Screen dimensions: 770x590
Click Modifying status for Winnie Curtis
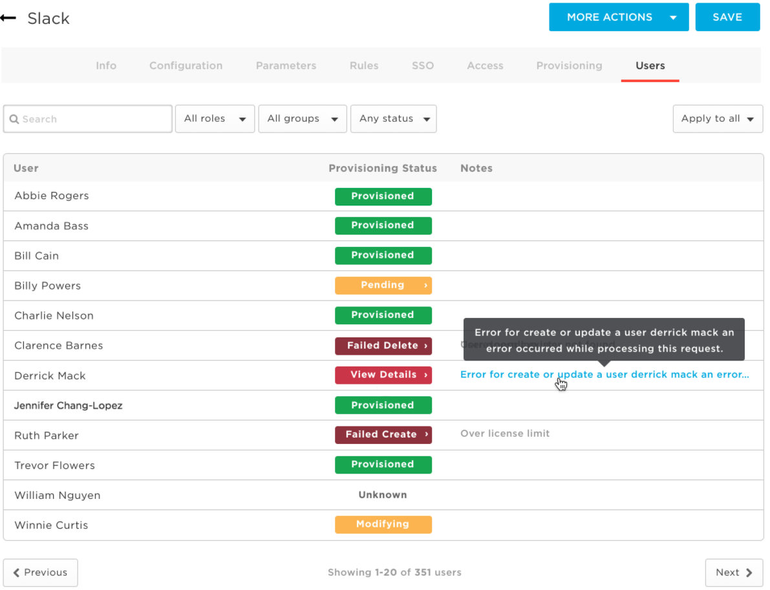tap(383, 524)
